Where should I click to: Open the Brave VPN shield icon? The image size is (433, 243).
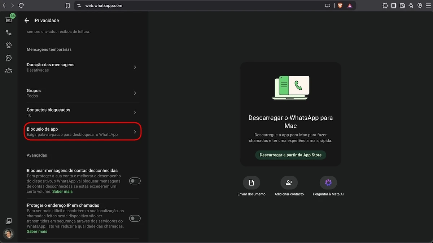tap(420, 5)
